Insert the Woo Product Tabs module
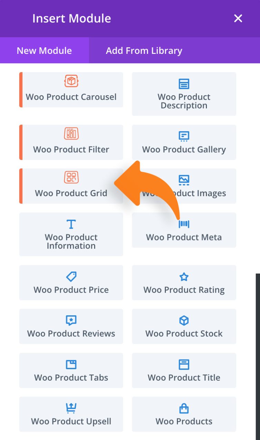Viewport: 260px width, 440px height. pyautogui.click(x=71, y=370)
